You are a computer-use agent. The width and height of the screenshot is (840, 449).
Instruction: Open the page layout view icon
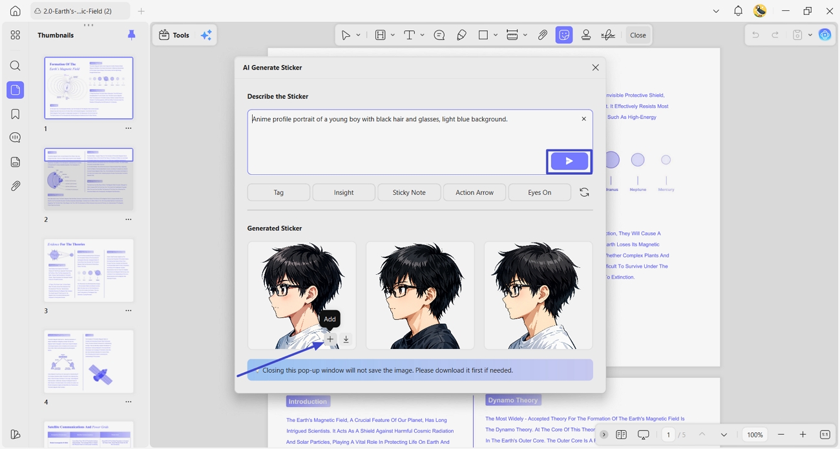[x=621, y=435]
